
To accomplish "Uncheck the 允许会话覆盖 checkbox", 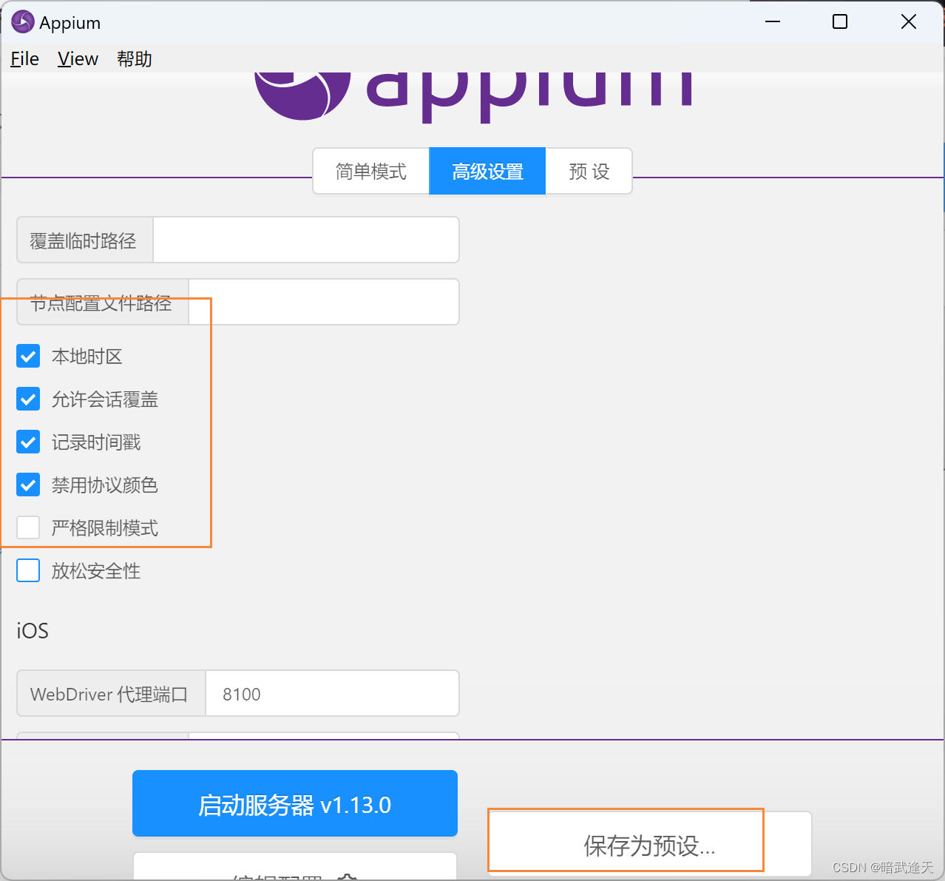I will (28, 399).
